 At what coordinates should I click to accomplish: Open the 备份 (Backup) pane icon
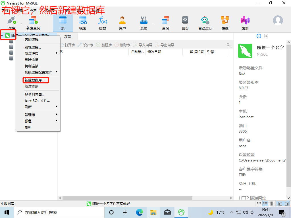click(185, 23)
